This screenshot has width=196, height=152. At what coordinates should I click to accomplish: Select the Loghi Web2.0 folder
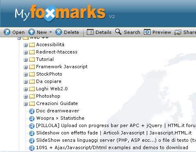click(x=52, y=89)
